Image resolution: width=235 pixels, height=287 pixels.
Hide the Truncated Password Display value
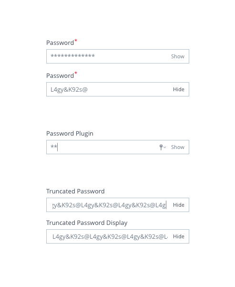point(179,236)
